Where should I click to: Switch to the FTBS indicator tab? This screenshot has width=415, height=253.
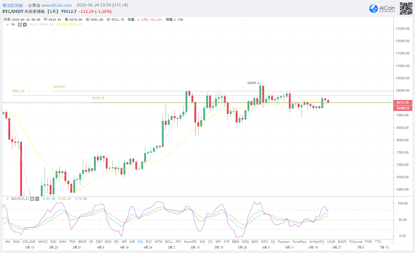tap(369, 242)
